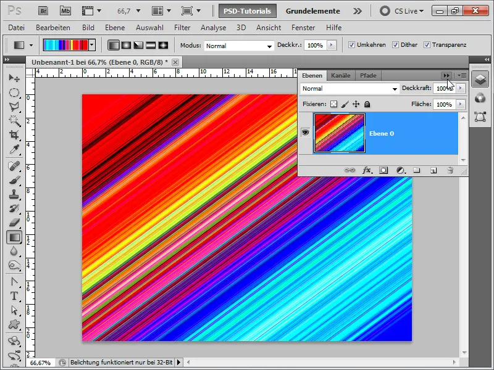Hide the Ebene 0 layer
Image resolution: width=494 pixels, height=370 pixels.
point(305,133)
